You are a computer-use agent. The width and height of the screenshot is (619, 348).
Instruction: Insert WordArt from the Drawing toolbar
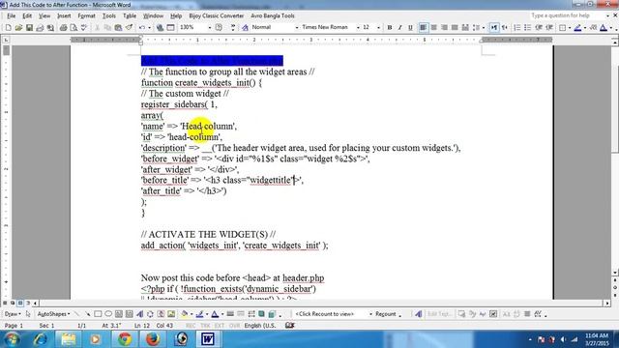click(139, 314)
